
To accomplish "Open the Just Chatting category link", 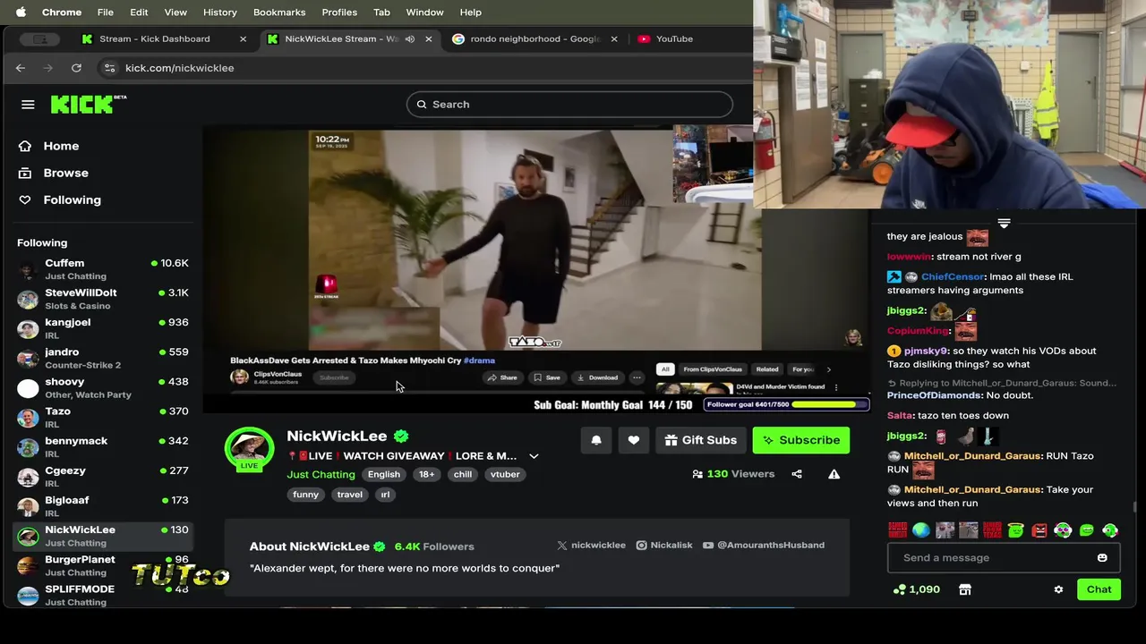I will pyautogui.click(x=321, y=474).
